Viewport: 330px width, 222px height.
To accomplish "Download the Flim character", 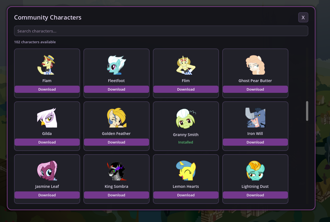I will point(186,89).
